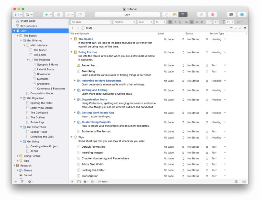Enter Composition Mode from the toolbar

tap(231, 15)
